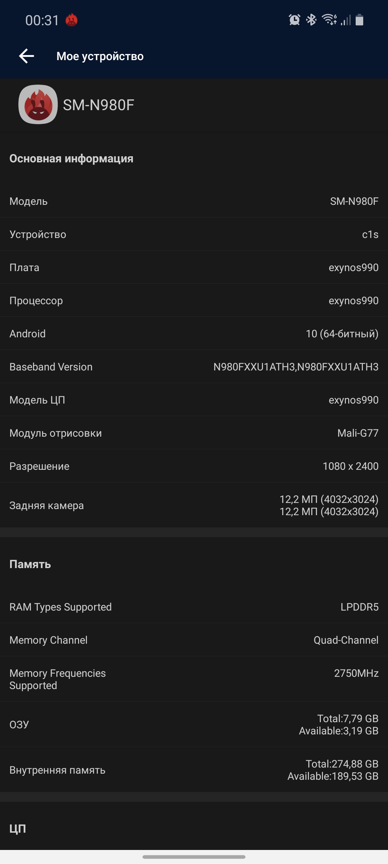Screen dimensions: 388x864
Task: Tap the Wi-Fi status icon
Action: click(329, 20)
